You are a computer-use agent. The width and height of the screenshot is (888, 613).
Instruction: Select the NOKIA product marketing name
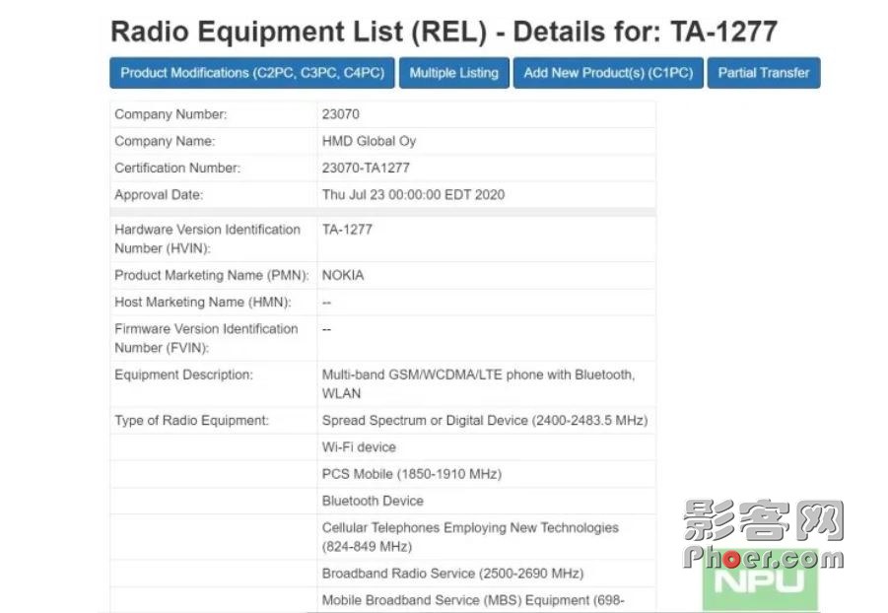(343, 275)
